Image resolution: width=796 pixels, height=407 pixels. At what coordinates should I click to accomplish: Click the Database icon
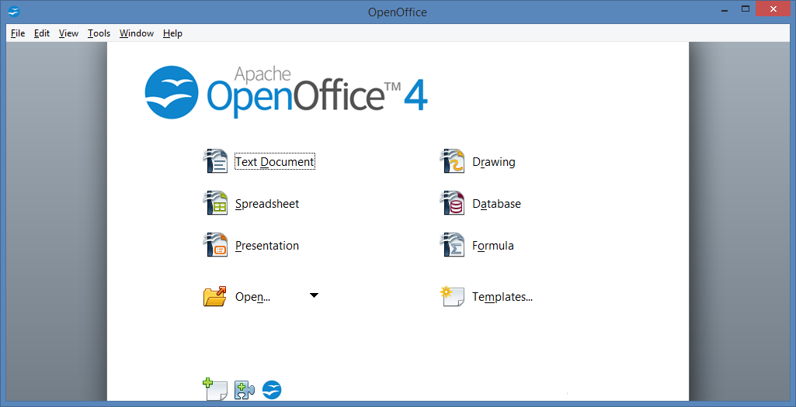(x=452, y=203)
